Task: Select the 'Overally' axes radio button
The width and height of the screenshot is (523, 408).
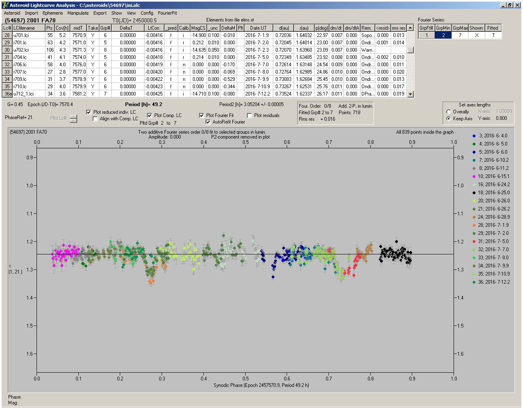Action: point(449,112)
